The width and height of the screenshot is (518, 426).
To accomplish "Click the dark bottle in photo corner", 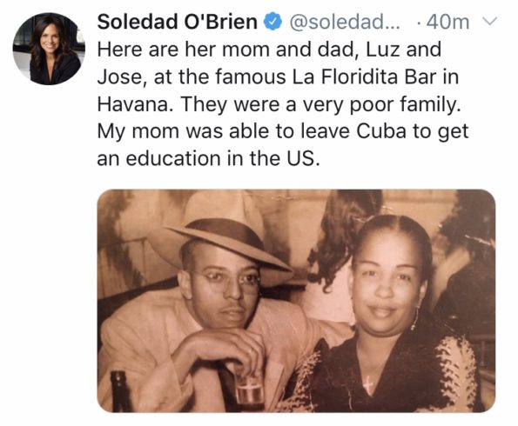I will point(119,391).
